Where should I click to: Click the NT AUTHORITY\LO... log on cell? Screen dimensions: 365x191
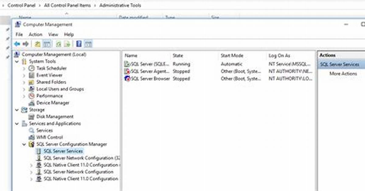(x=290, y=79)
